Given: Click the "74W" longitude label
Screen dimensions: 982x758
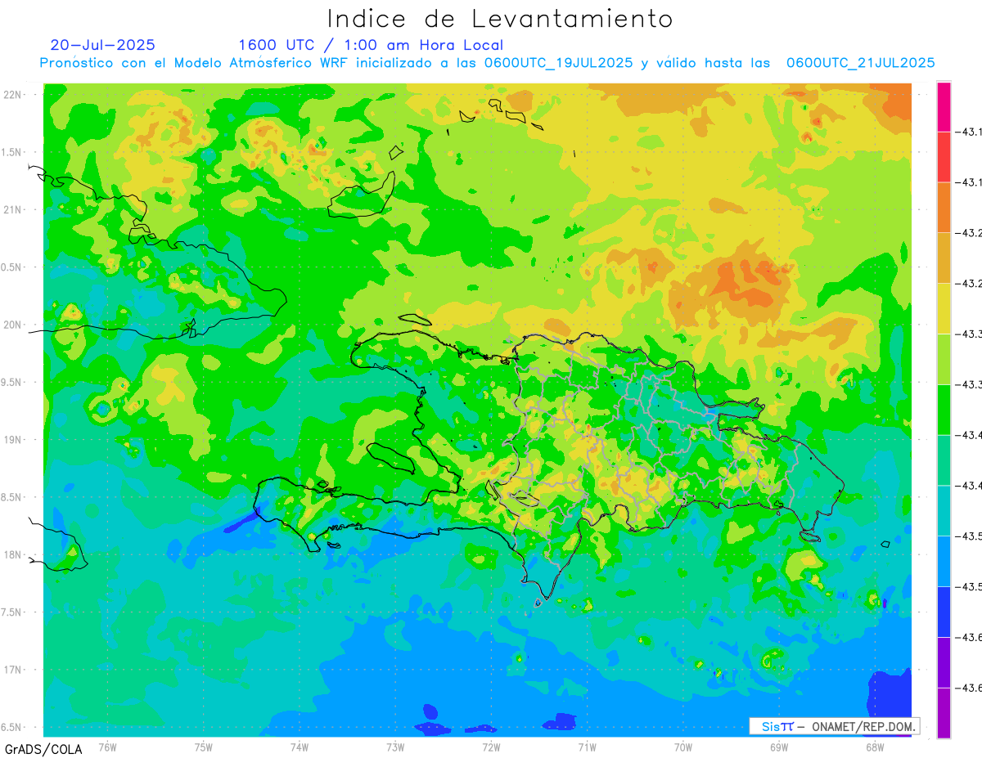Looking at the screenshot, I should [300, 747].
